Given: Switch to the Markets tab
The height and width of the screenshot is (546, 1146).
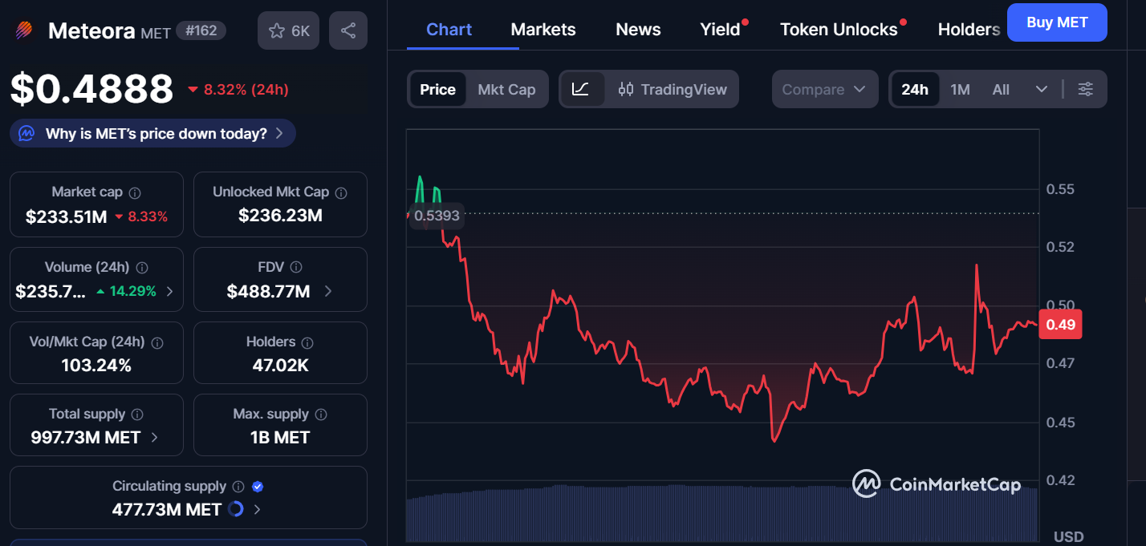Looking at the screenshot, I should coord(543,30).
